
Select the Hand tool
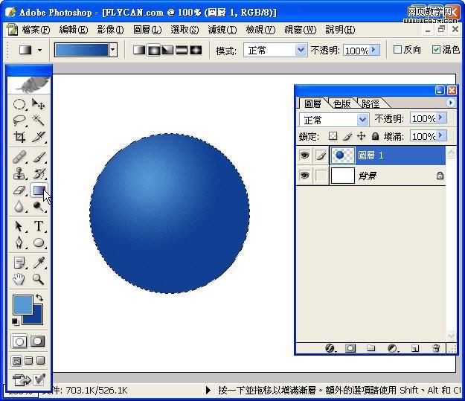(20, 280)
